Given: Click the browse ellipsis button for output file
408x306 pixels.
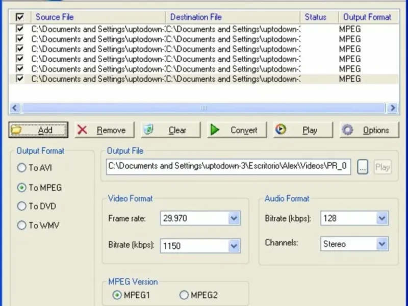Looking at the screenshot, I should [363, 167].
